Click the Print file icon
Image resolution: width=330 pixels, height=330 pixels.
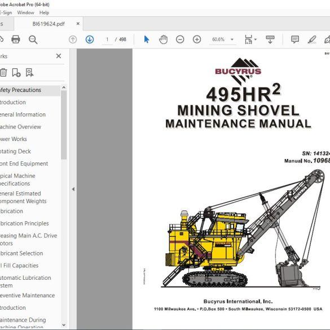coord(16,39)
